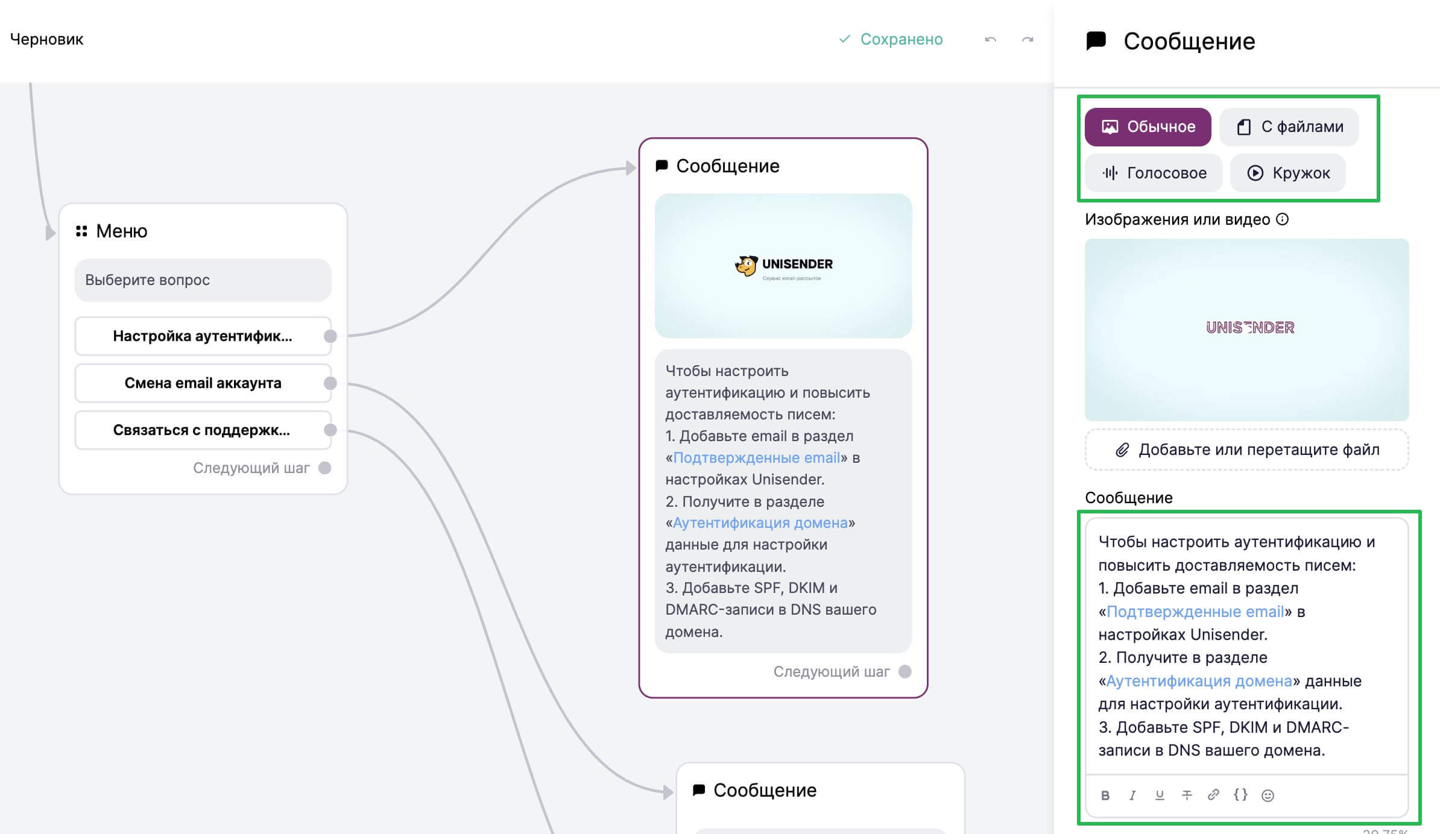Image resolution: width=1440 pixels, height=834 pixels.
Task: Apply italic formatting in message editor
Action: (x=1132, y=795)
